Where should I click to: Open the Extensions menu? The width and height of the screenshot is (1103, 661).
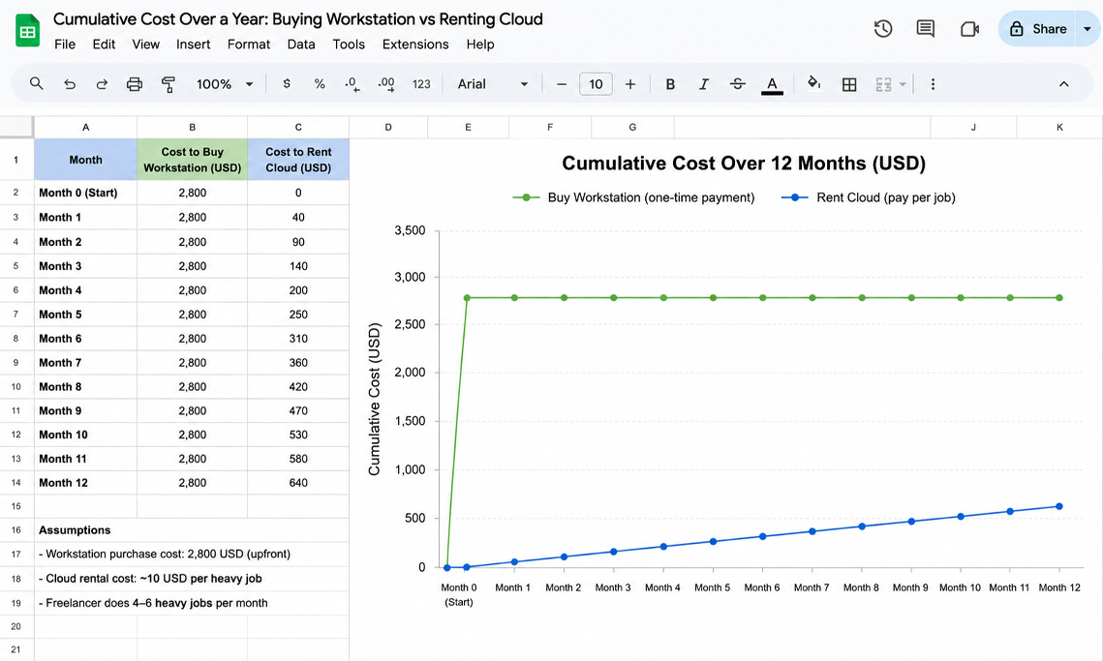pos(415,45)
